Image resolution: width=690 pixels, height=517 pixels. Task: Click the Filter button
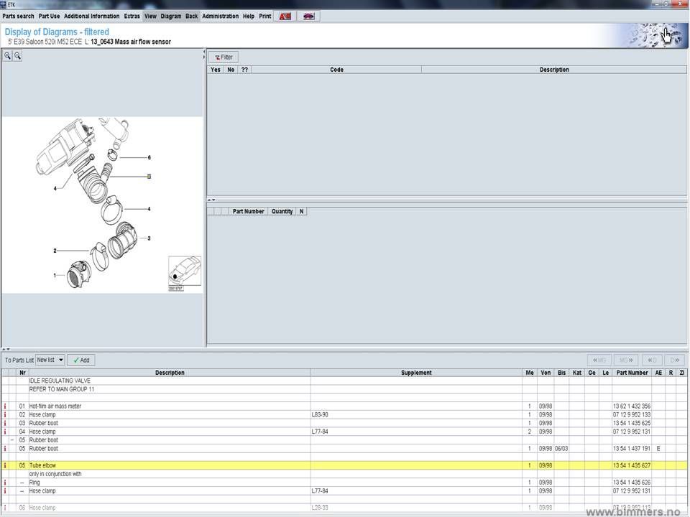tap(224, 57)
